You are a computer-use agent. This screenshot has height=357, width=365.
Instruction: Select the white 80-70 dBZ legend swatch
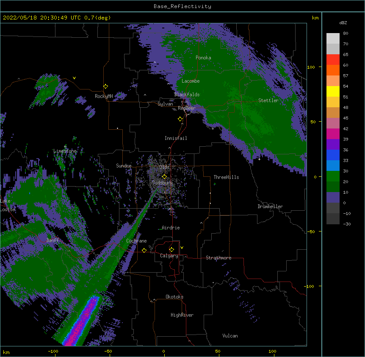pos(333,39)
